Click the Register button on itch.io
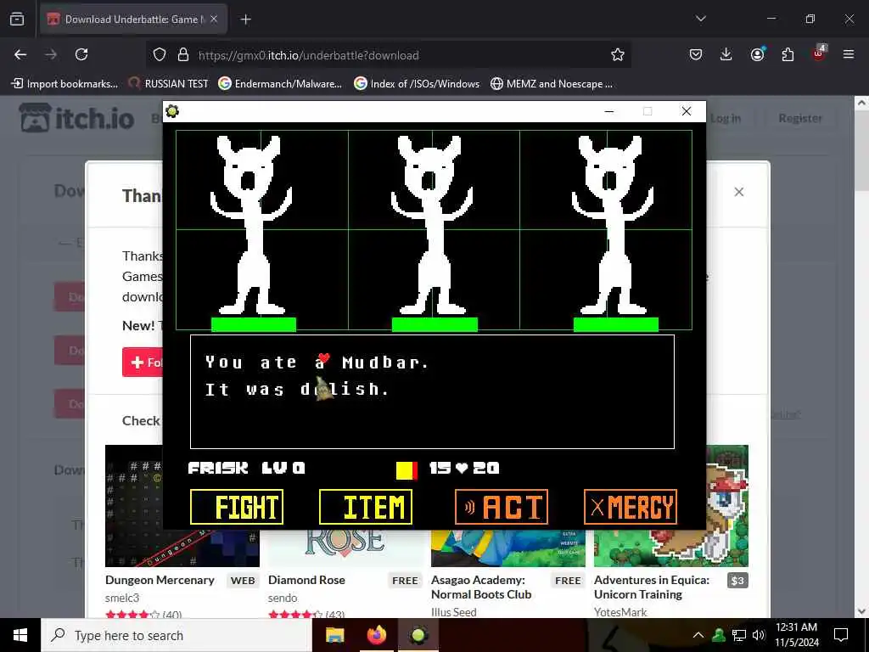The height and width of the screenshot is (652, 869). click(799, 118)
